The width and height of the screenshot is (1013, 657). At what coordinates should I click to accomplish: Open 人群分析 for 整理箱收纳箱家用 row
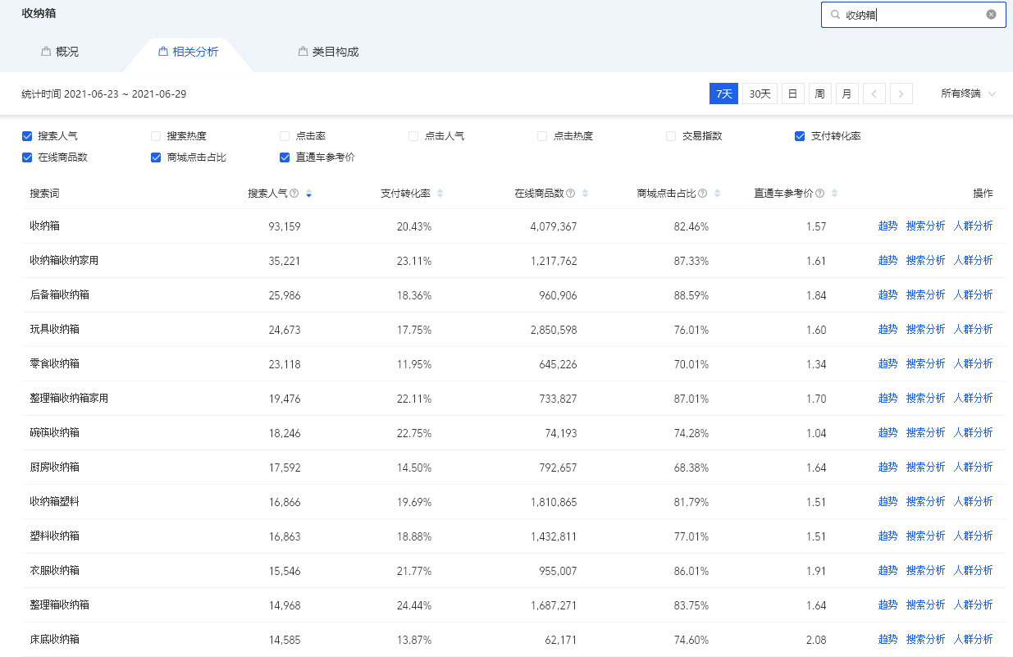pos(973,399)
